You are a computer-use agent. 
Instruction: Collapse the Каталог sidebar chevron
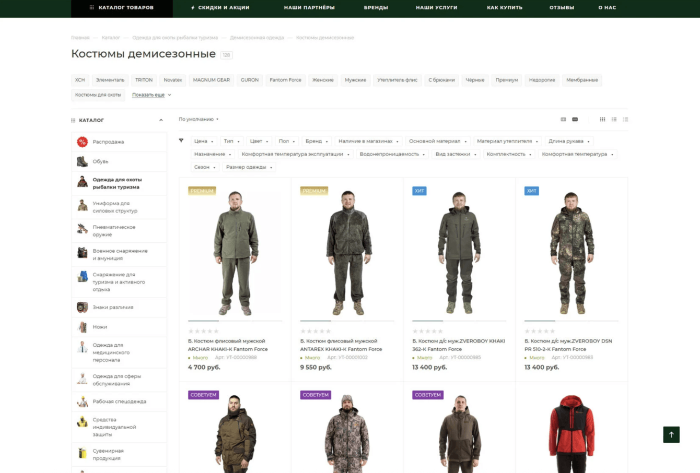tap(161, 121)
